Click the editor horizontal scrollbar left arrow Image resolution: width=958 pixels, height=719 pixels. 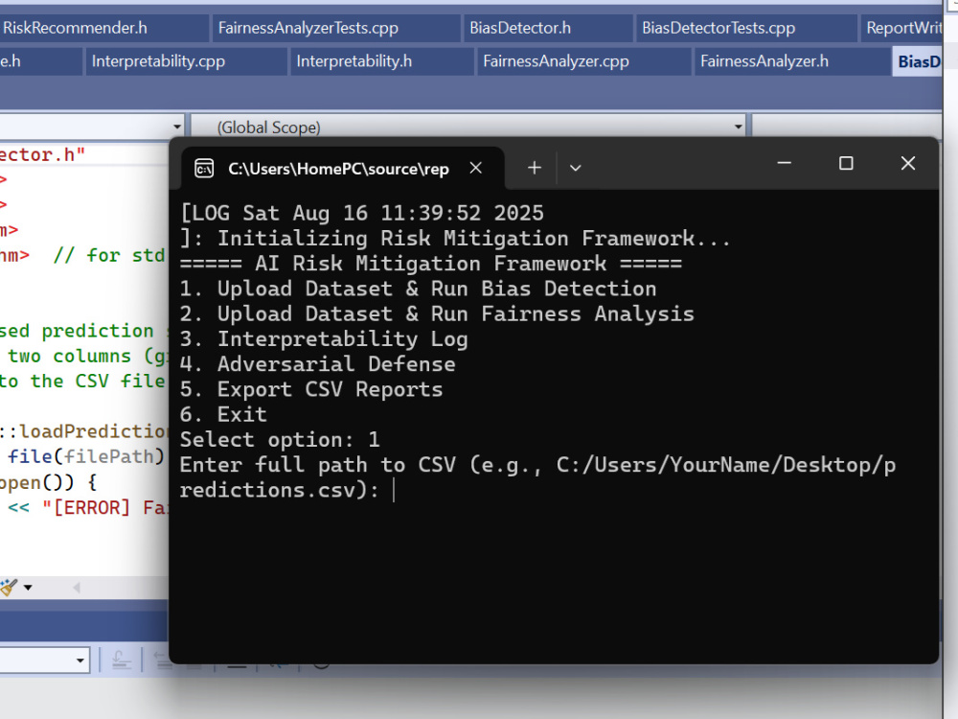(77, 588)
